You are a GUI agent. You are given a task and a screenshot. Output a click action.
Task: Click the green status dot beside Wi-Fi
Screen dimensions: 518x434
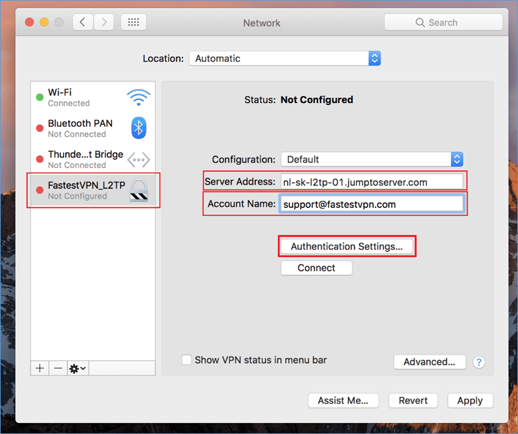click(x=39, y=97)
